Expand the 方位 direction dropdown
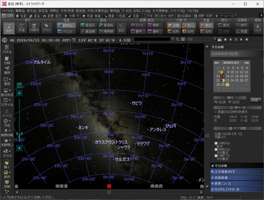Screen dimensions: 264x200 10,121
